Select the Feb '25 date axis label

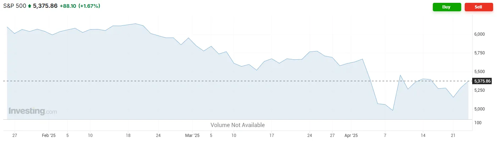[49, 135]
